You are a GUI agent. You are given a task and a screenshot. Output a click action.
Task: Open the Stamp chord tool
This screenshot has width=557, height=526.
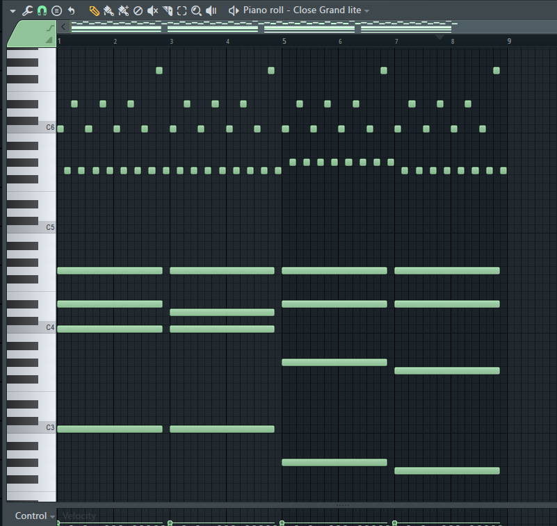(56, 11)
